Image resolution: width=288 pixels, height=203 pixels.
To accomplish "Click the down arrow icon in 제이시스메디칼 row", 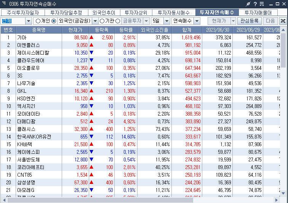I will click(x=91, y=53).
